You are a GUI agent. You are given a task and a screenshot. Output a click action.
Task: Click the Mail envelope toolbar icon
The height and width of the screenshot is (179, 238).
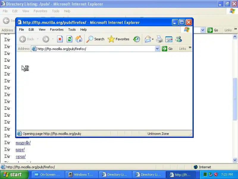(148, 39)
